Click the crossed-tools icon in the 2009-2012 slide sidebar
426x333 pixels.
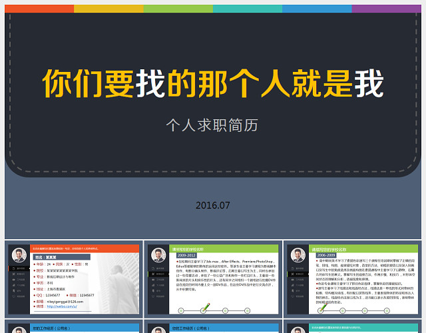pyautogui.click(x=153, y=274)
